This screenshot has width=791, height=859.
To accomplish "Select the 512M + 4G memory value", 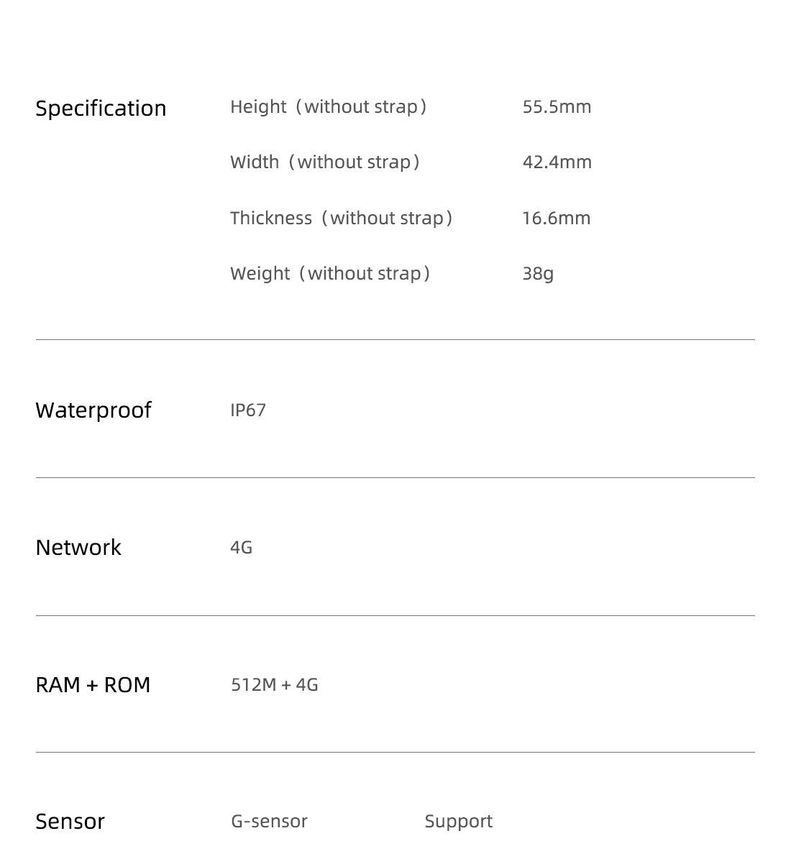I will tap(275, 685).
